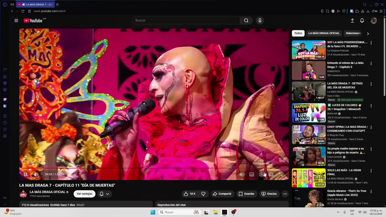Share the video with Compartir

(222, 194)
